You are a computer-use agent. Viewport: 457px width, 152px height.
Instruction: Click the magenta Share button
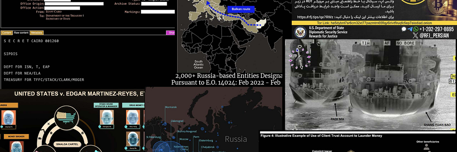(171, 33)
